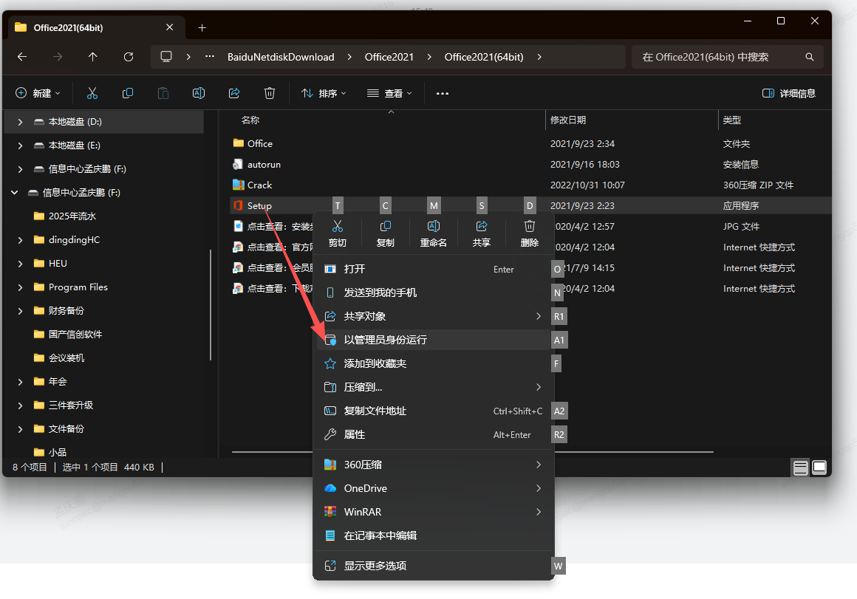
Task: Click the Rename icon in context menu
Action: [x=434, y=226]
